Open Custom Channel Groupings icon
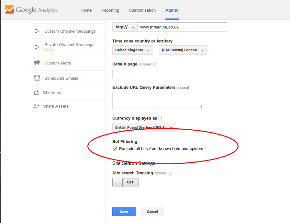Screen dimensions: 290x223 (37, 31)
